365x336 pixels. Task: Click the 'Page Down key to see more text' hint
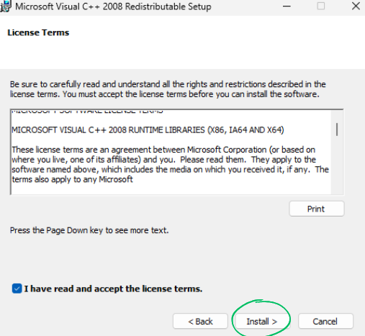tap(89, 230)
